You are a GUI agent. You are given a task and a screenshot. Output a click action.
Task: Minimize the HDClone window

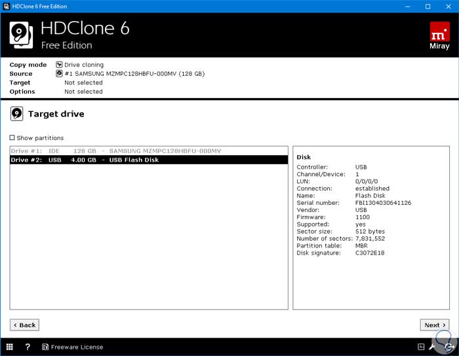point(407,6)
